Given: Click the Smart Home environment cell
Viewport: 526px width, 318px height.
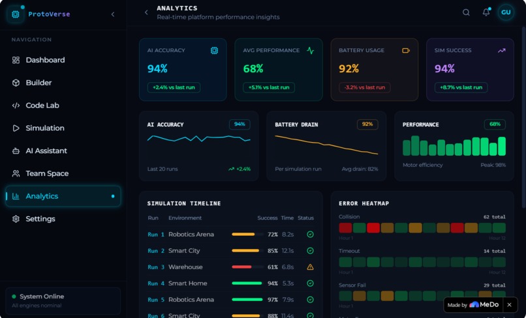Looking at the screenshot, I should point(187,283).
